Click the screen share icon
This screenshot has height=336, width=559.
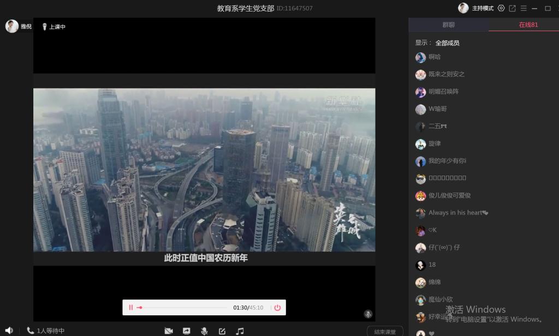coord(186,331)
